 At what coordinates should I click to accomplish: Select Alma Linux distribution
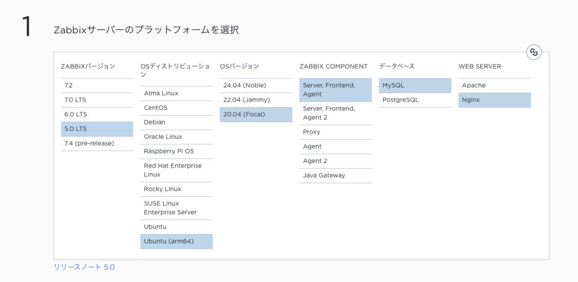176,93
